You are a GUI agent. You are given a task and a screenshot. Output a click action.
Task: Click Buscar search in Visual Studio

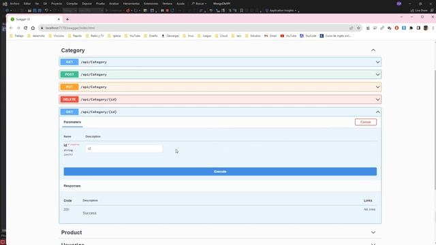pos(199,3)
